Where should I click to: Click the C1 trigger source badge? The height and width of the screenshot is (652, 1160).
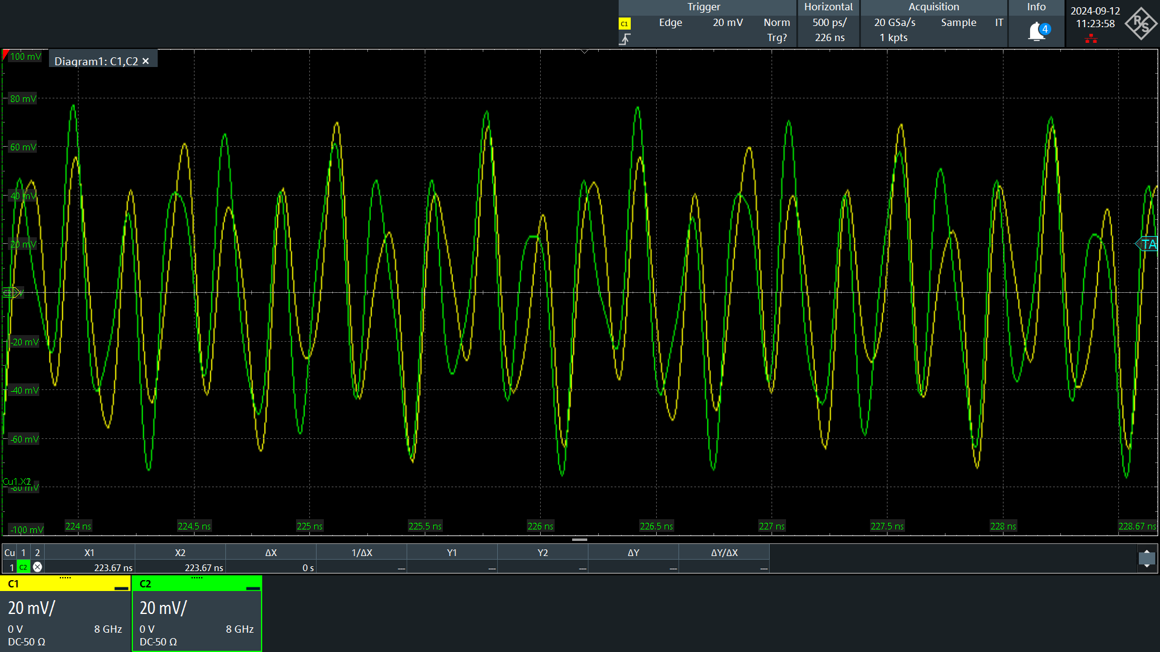point(625,24)
